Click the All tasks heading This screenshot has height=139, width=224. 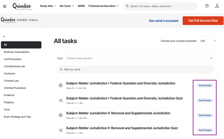pos(66,41)
